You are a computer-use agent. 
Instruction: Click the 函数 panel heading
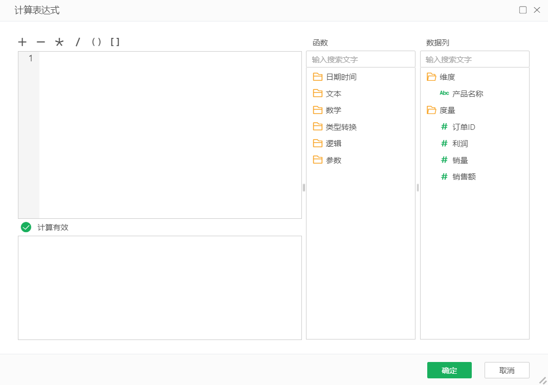[x=320, y=42]
